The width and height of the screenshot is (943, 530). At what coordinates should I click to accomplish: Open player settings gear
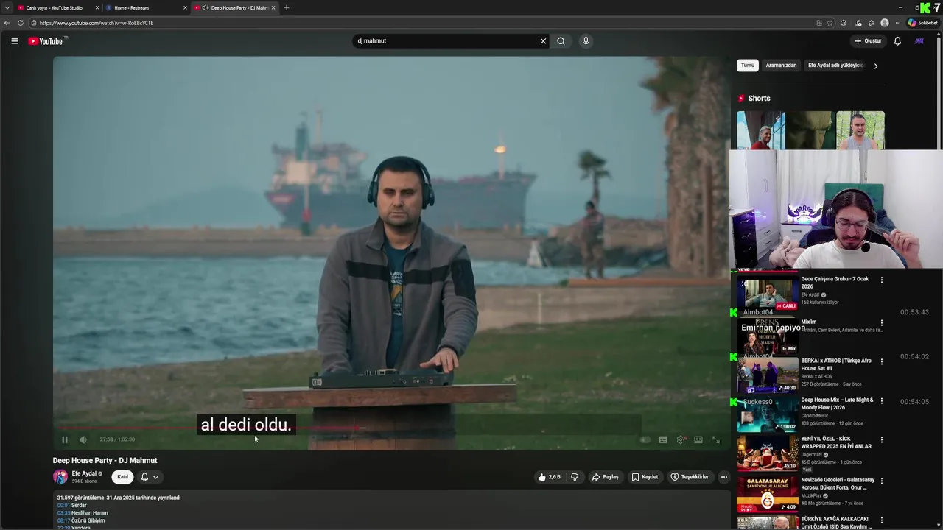click(681, 439)
